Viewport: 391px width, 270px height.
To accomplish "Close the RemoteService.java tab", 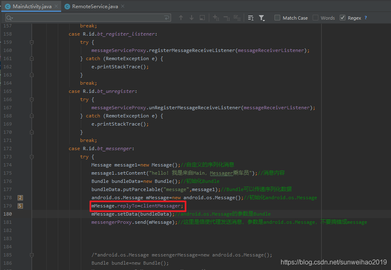I will coord(123,6).
